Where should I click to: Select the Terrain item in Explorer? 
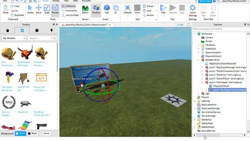tap(209, 41)
